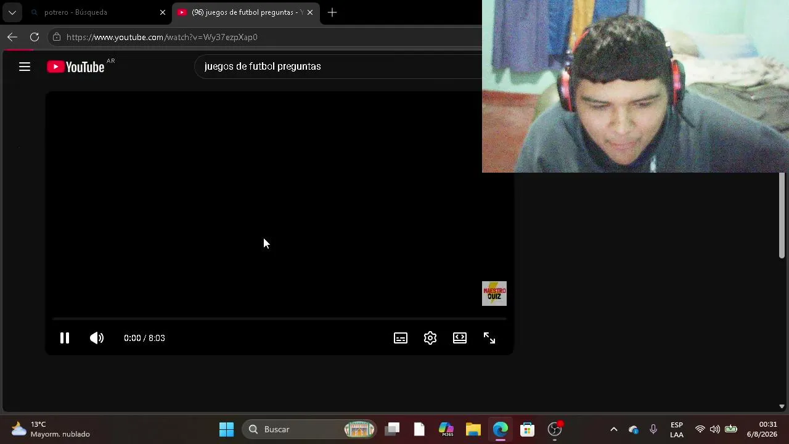The image size is (789, 444).
Task: Click the OneDrive cloud tray icon
Action: (x=634, y=429)
